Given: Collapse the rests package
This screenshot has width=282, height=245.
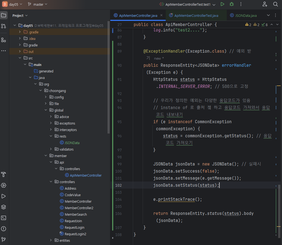Looking at the screenshot, I should 51,136.
